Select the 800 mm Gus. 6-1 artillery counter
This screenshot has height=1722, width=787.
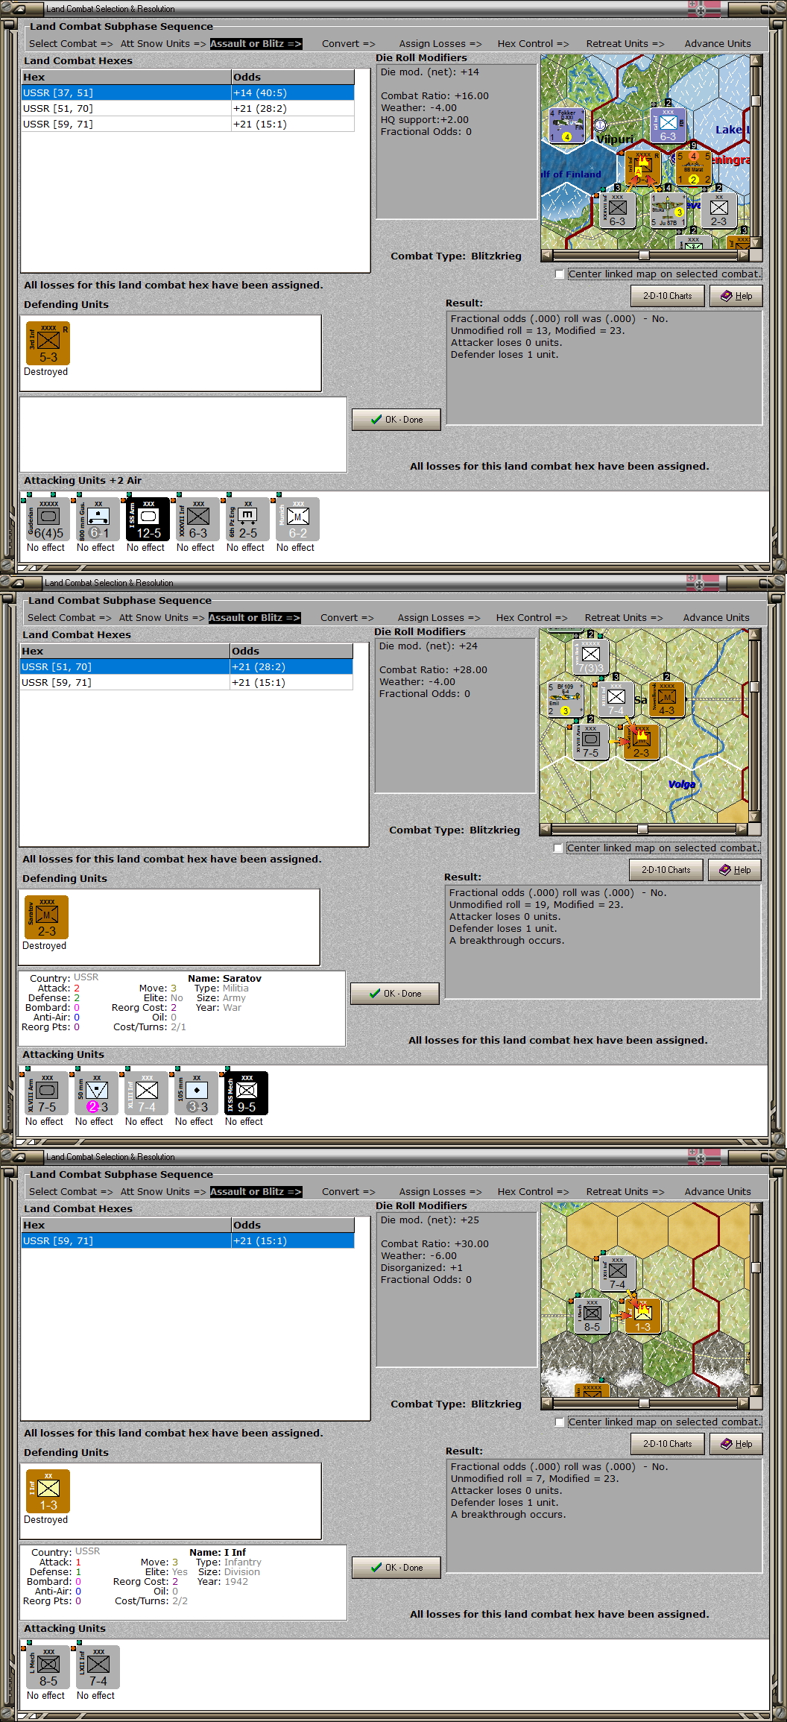98,519
